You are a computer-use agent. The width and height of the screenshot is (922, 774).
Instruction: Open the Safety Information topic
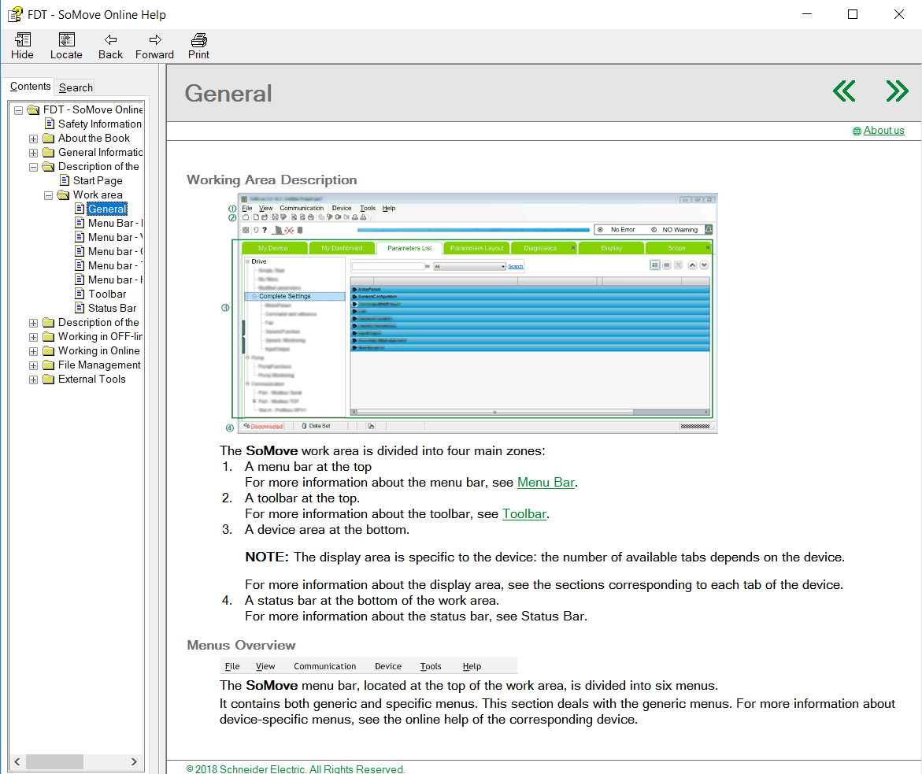click(x=99, y=124)
